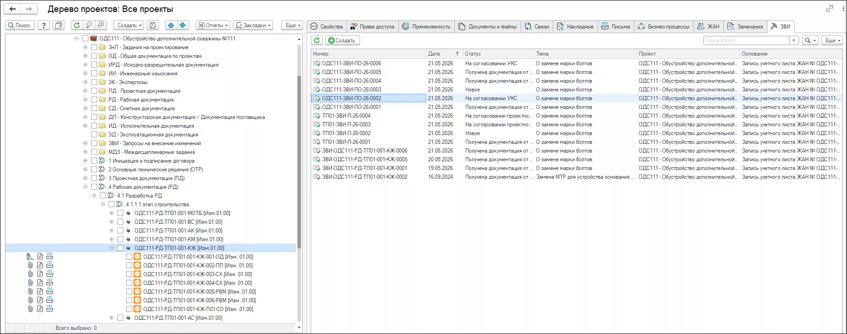Go back using the left arrow button
847x334 pixels.
[x=12, y=9]
